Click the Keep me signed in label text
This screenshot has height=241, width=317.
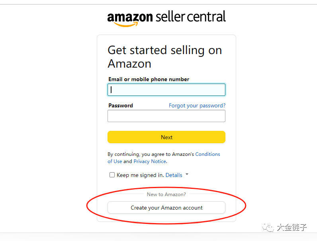point(140,175)
